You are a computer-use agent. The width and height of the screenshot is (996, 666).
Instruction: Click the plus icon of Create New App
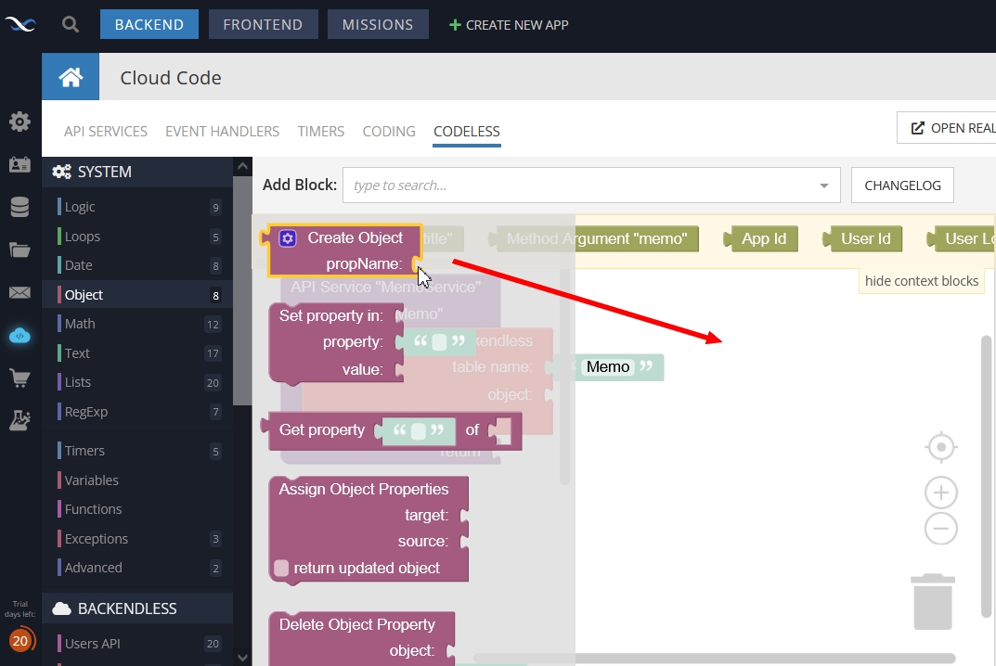pyautogui.click(x=455, y=25)
